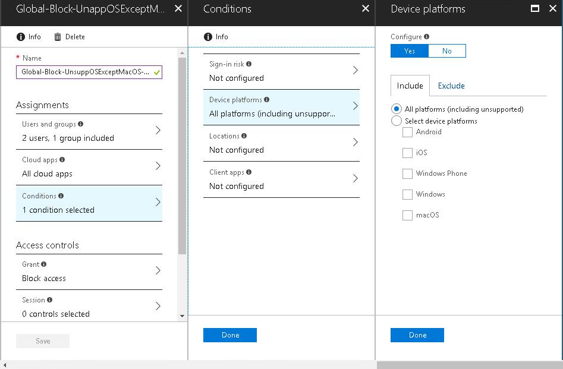Viewport: 563px width, 369px height.
Task: Click the info tooltip icon next to Conditions
Action: coord(61,195)
